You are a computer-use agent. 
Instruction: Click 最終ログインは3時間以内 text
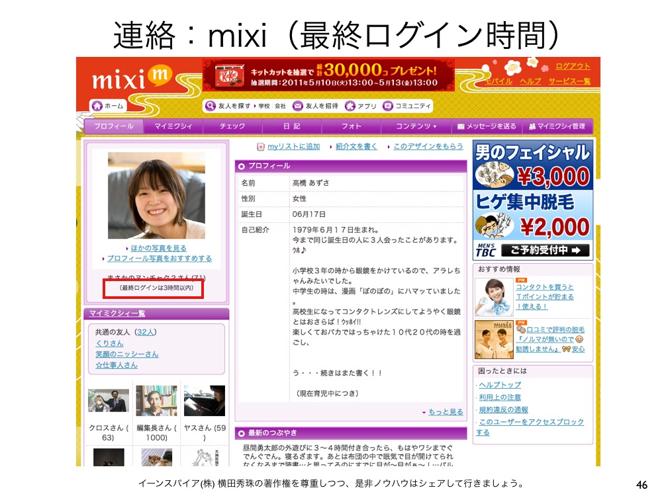(x=156, y=288)
